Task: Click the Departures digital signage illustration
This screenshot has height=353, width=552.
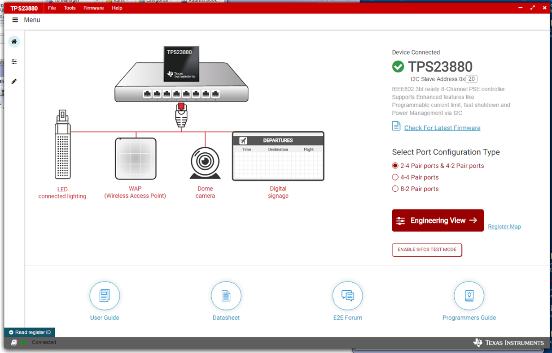Action: point(278,156)
